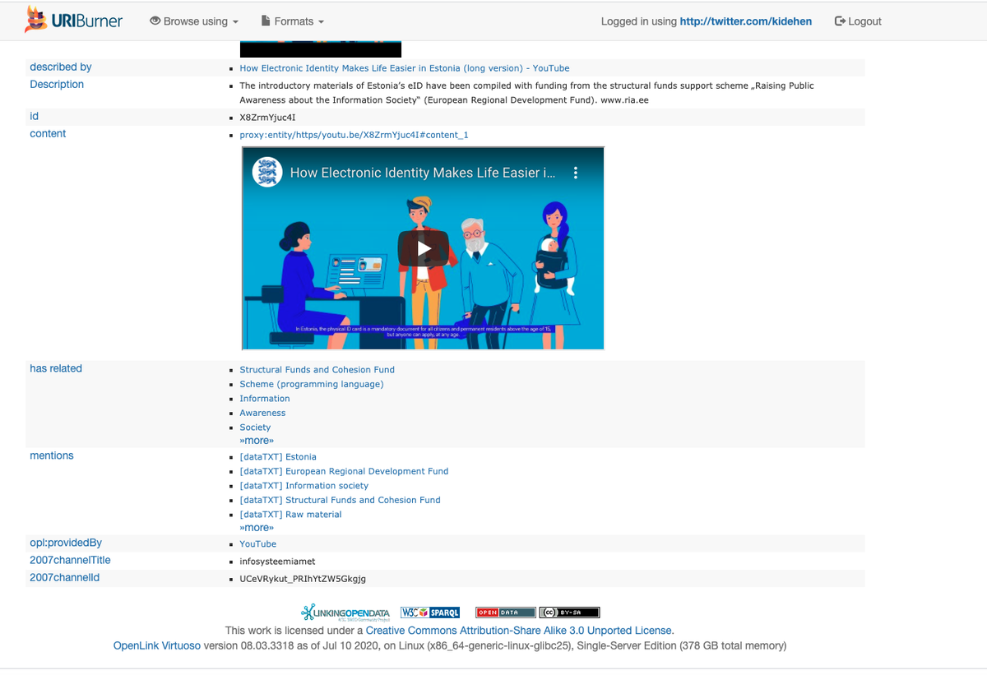987x675 pixels.
Task: Open the Formats dropdown menu
Action: coord(292,21)
